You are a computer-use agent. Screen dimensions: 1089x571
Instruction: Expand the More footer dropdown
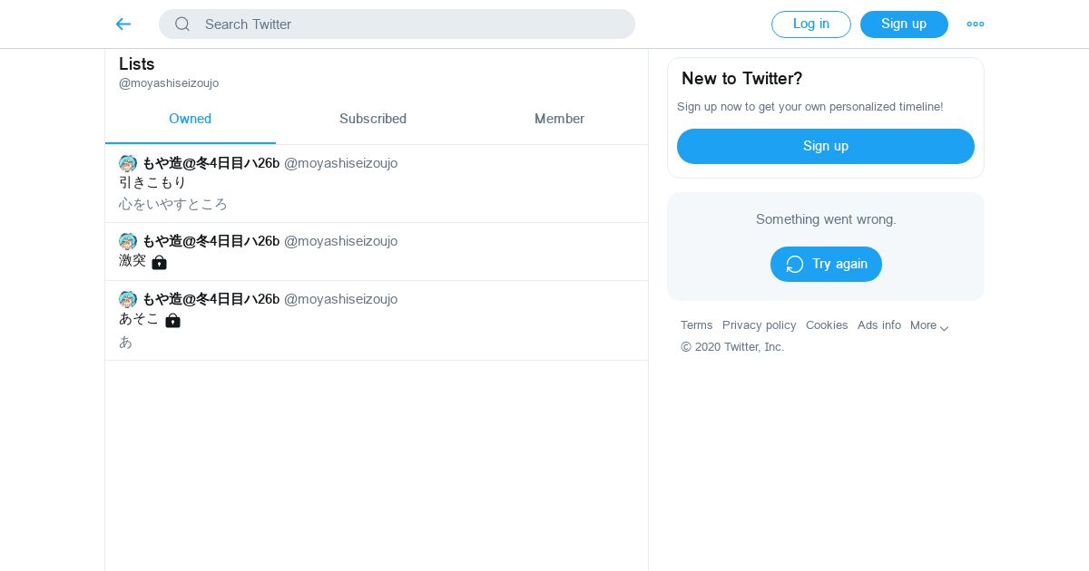pos(929,326)
